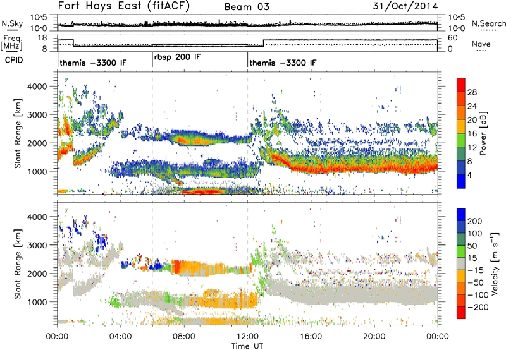Image resolution: width=506 pixels, height=350 pixels.
Task: Click the '200' tick on Velocity scale
Action: click(475, 221)
